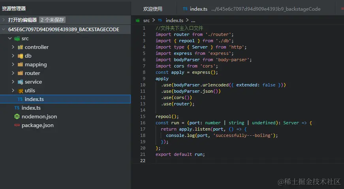The image size is (344, 189).
Task: Expand the mapping folder chevron
Action: (x=13, y=64)
